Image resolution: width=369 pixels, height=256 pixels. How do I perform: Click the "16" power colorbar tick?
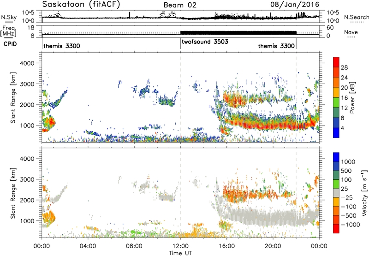pyautogui.click(x=344, y=98)
